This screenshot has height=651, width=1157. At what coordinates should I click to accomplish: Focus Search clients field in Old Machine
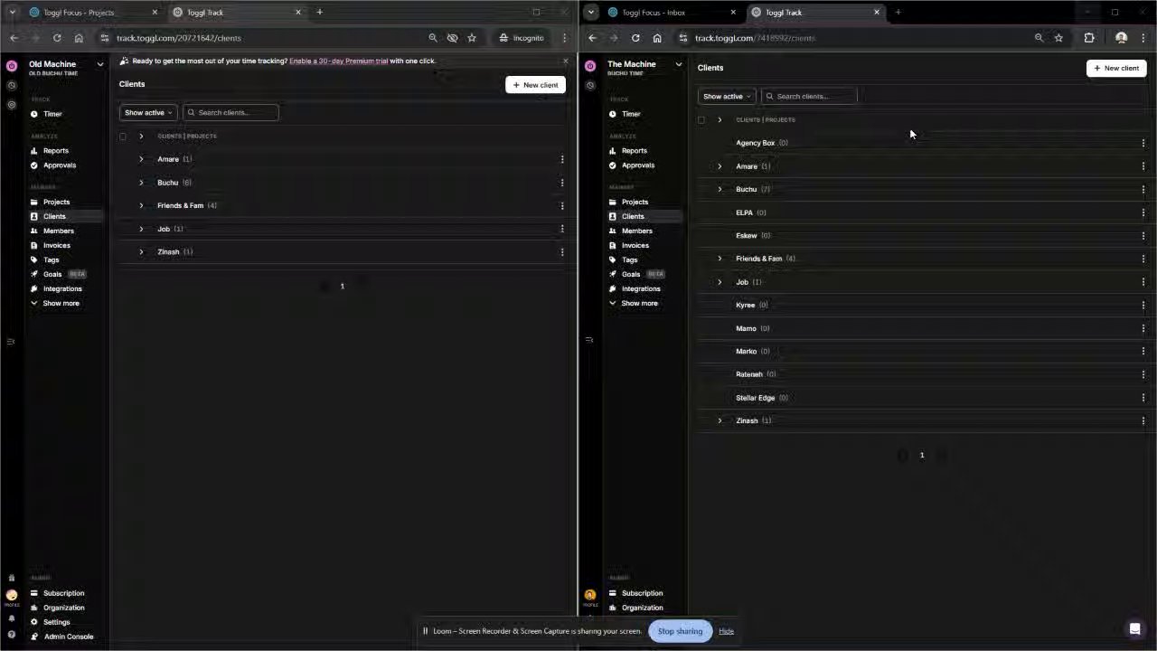point(231,113)
